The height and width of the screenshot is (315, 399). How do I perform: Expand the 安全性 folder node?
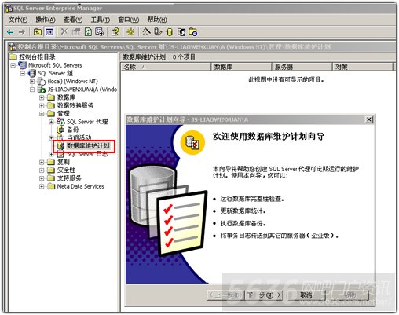42,170
